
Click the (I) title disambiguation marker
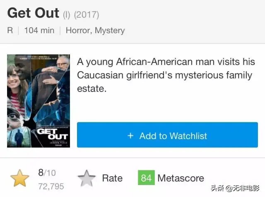(x=67, y=15)
